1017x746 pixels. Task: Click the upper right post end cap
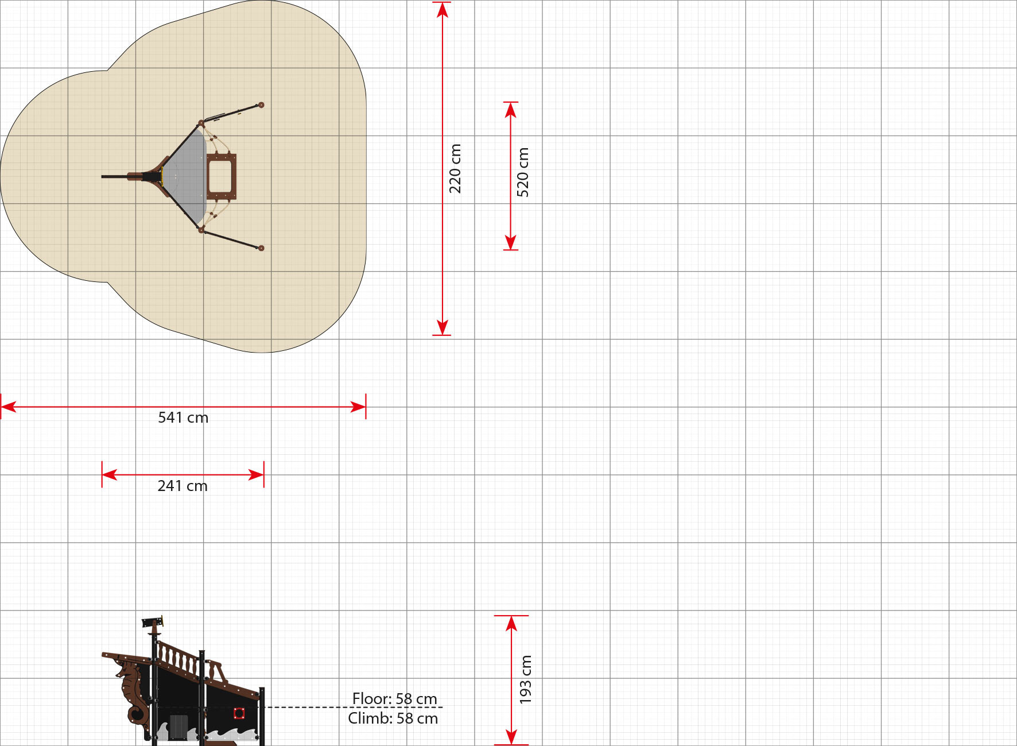point(261,105)
